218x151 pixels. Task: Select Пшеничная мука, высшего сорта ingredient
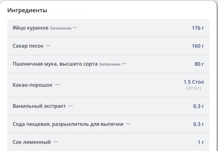[x=55, y=64]
